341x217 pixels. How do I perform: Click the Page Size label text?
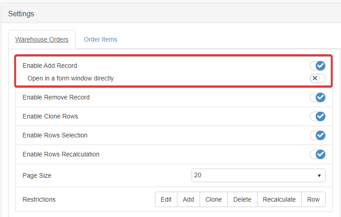(37, 175)
